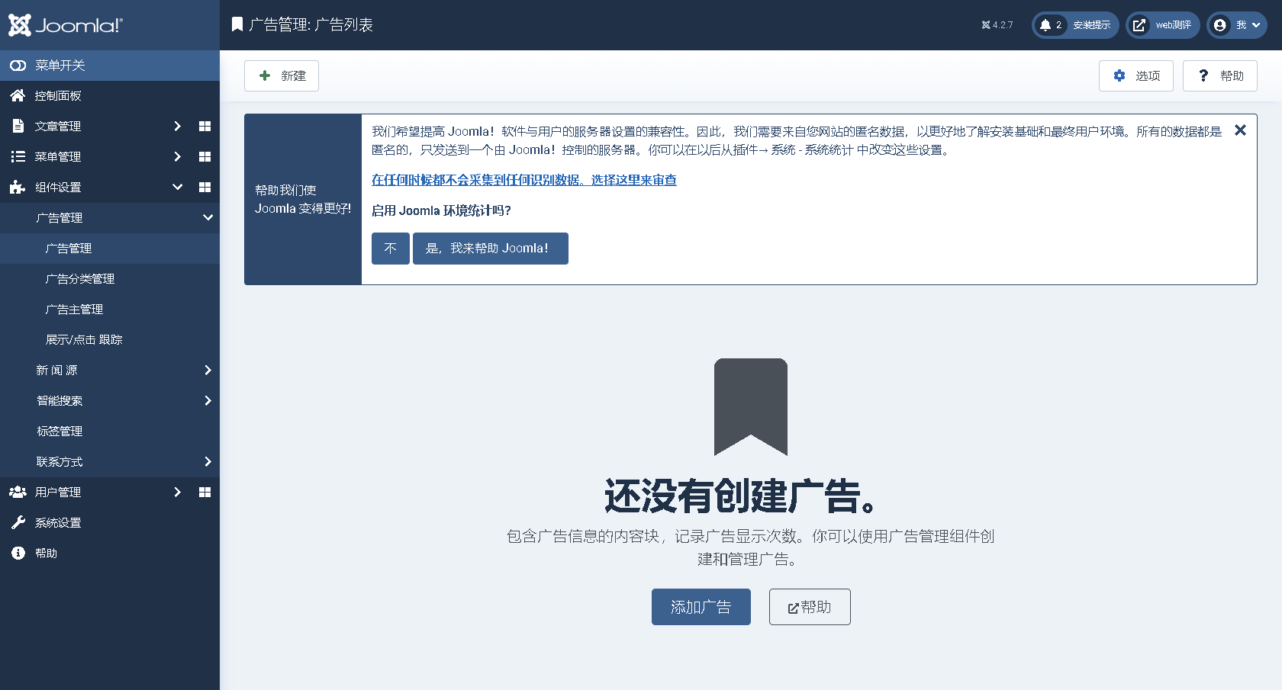Image resolution: width=1282 pixels, height=690 pixels.
Task: Click the large bookmark empty-state icon
Action: click(x=751, y=407)
